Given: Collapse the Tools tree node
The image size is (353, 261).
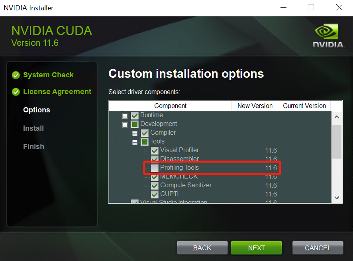Looking at the screenshot, I should (x=135, y=142).
